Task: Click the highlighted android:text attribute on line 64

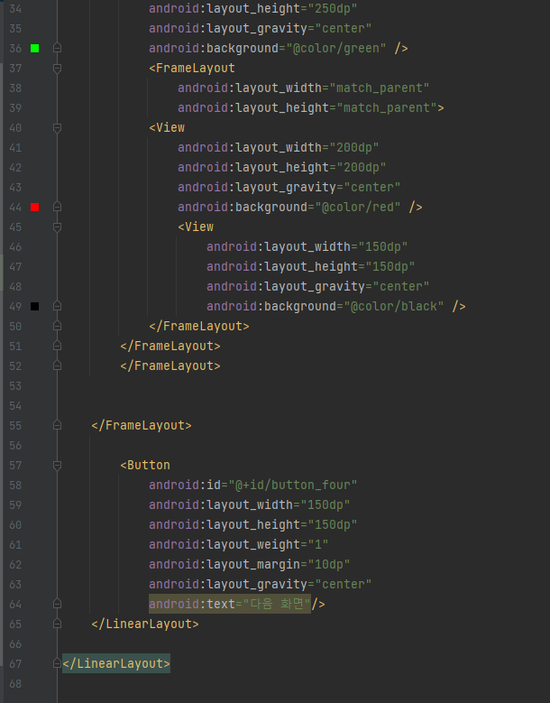Action: [230, 605]
